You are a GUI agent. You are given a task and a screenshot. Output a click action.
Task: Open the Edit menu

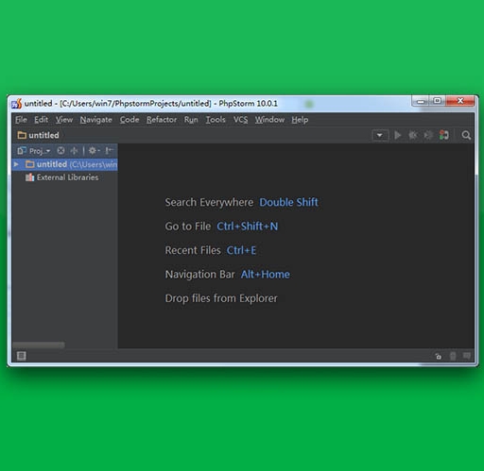point(41,120)
